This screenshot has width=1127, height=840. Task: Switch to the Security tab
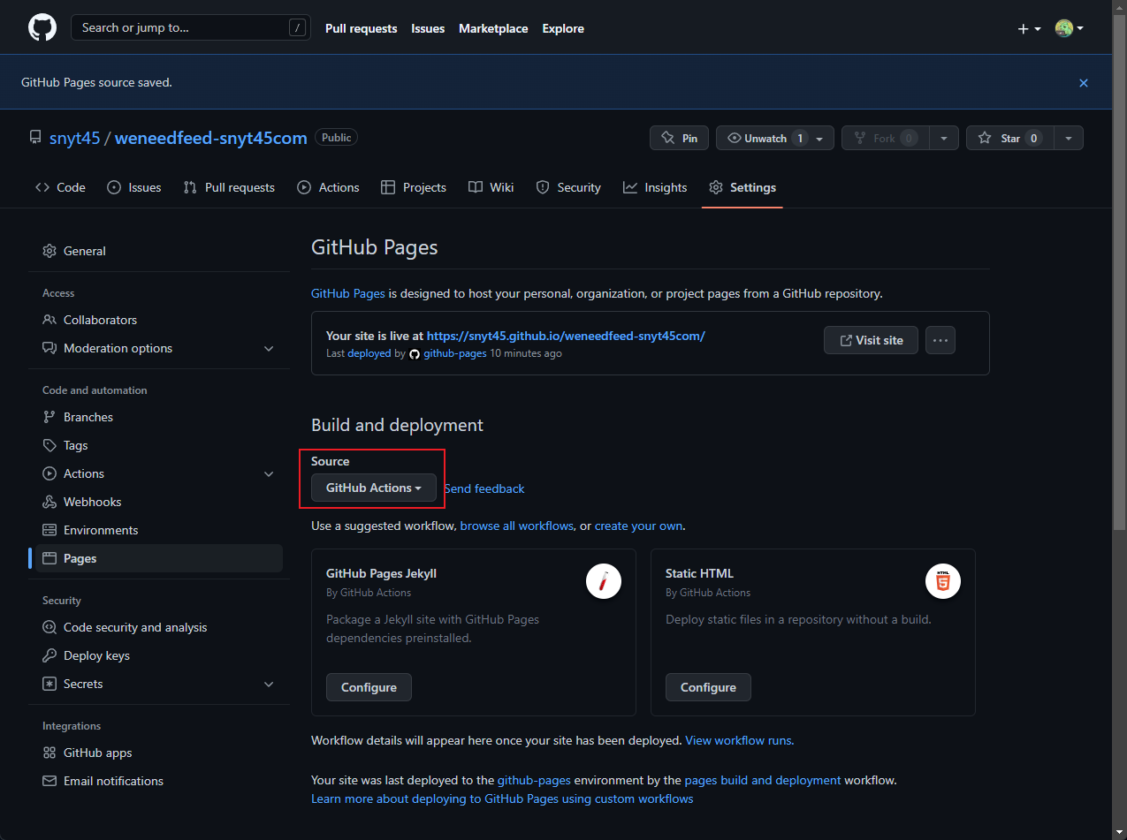568,187
